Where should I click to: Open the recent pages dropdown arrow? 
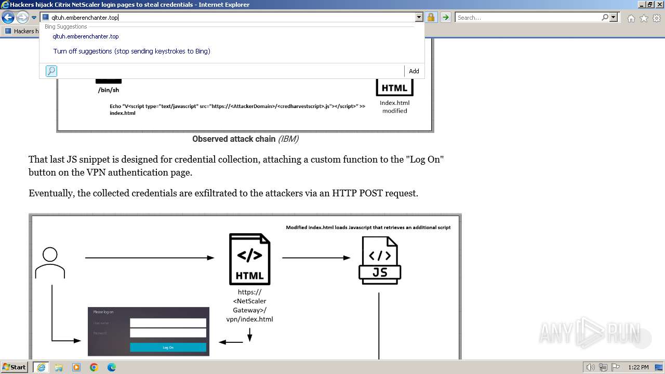pyautogui.click(x=34, y=18)
